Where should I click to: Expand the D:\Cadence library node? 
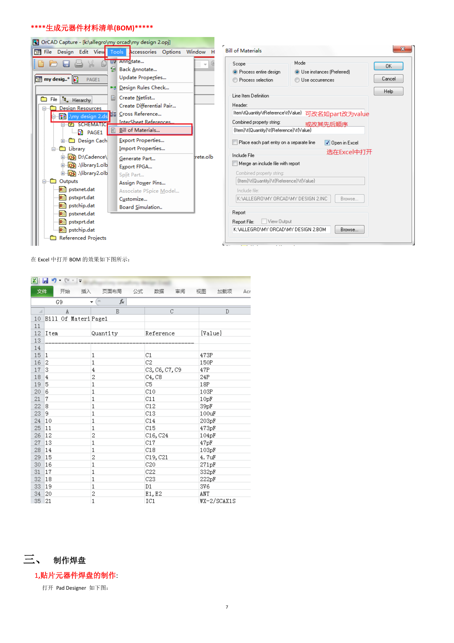coord(63,157)
